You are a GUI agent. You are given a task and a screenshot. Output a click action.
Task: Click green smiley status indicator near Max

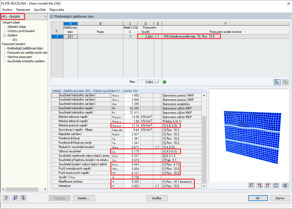[x=164, y=82]
